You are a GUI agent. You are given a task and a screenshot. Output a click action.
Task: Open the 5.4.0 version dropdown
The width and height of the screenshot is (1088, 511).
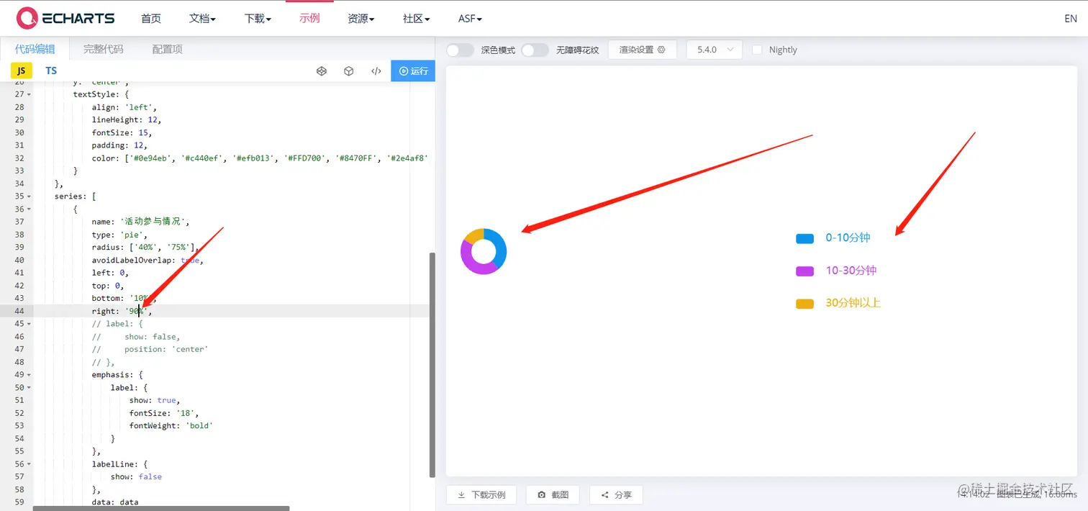715,50
